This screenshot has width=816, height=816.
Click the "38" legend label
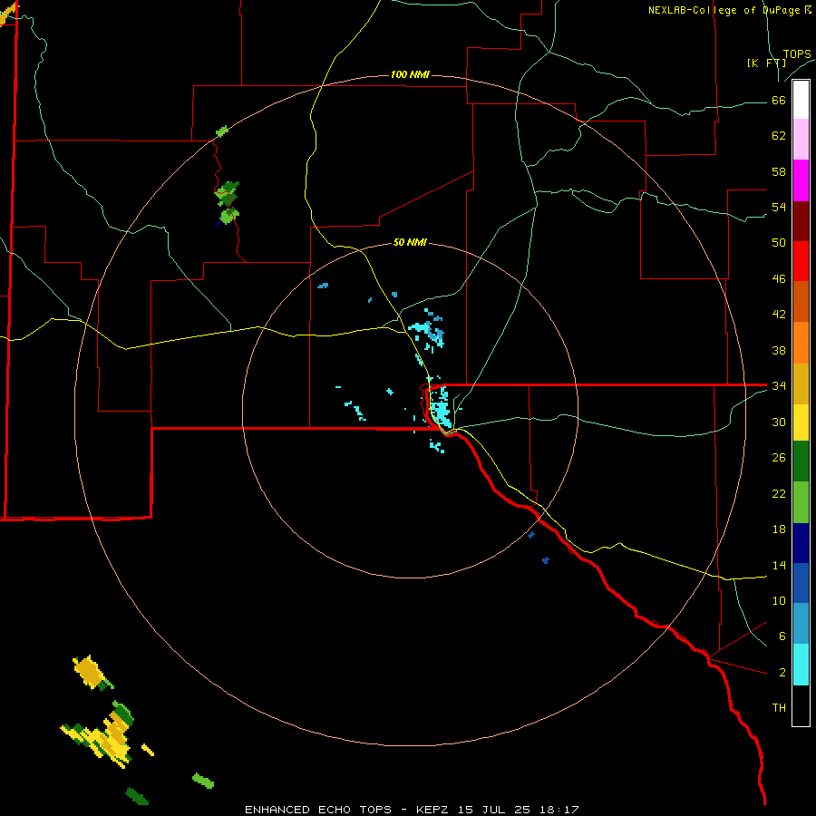pos(779,350)
